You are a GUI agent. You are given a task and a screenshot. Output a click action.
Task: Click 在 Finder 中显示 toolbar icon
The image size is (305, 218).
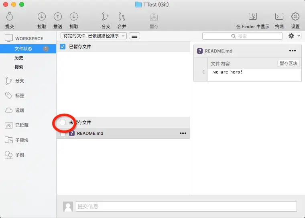(253, 16)
